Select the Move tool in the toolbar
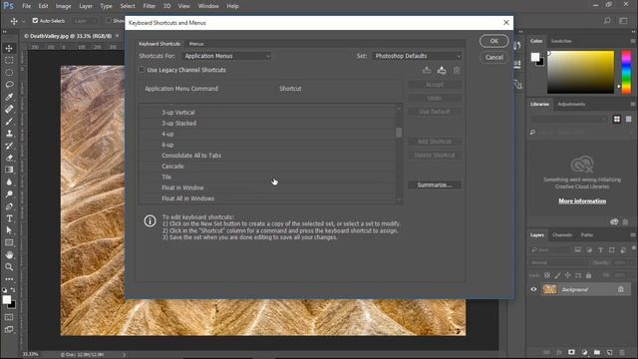The height and width of the screenshot is (359, 638). point(9,49)
